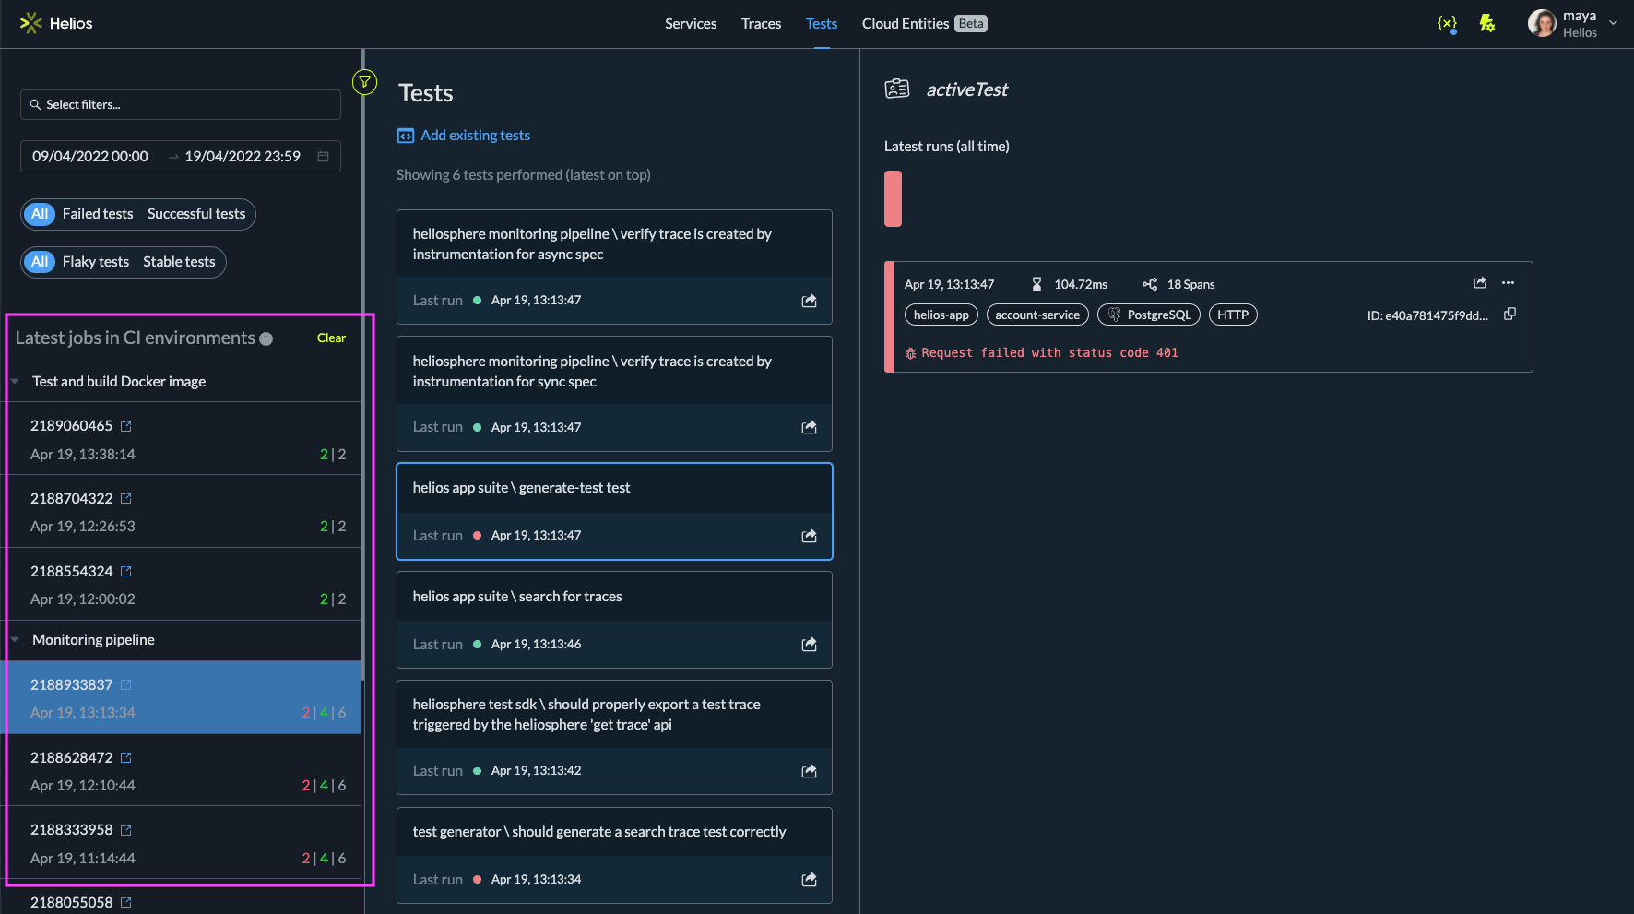1634x914 pixels.
Task: Click the PostgreSQL tag
Action: [x=1149, y=315]
